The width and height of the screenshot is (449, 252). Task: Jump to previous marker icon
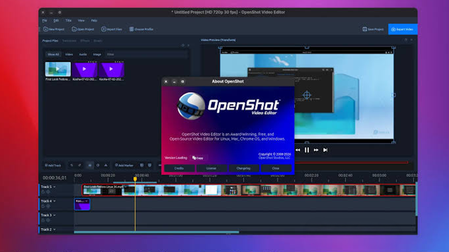point(142,165)
